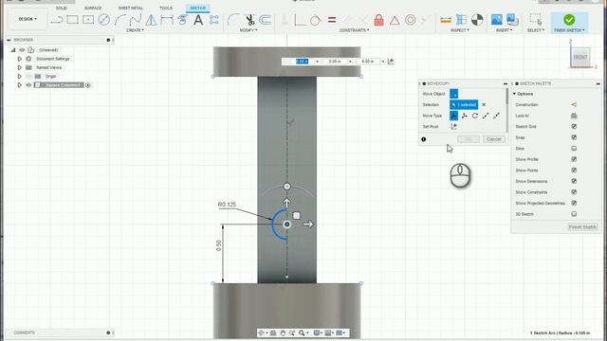Apply the Fix/Unfix lock constraint
Viewport: 607px width, 341px height.
pyautogui.click(x=378, y=20)
